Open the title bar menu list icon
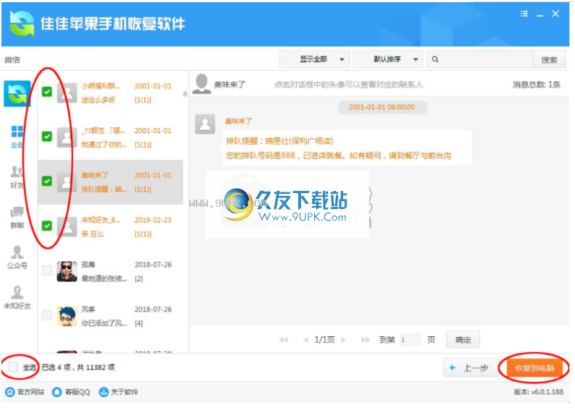This screenshot has height=410, width=575. coord(524,14)
